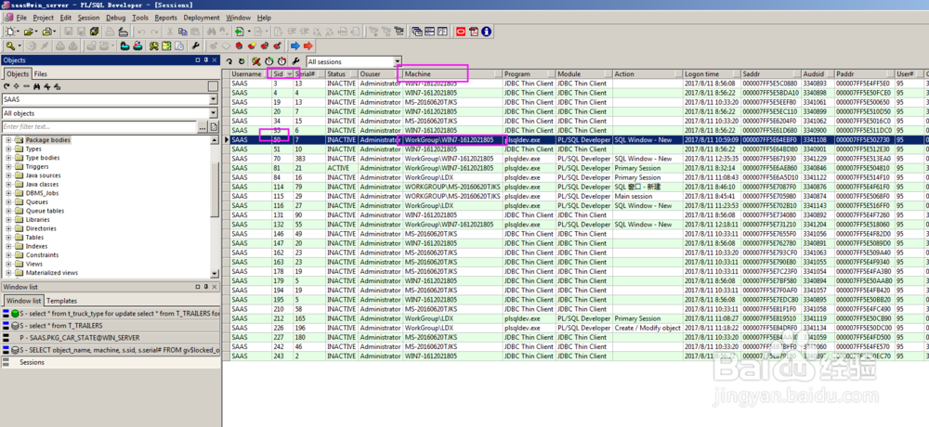The width and height of the screenshot is (929, 427).
Task: Click the Queue tables tree item
Action: (45, 211)
